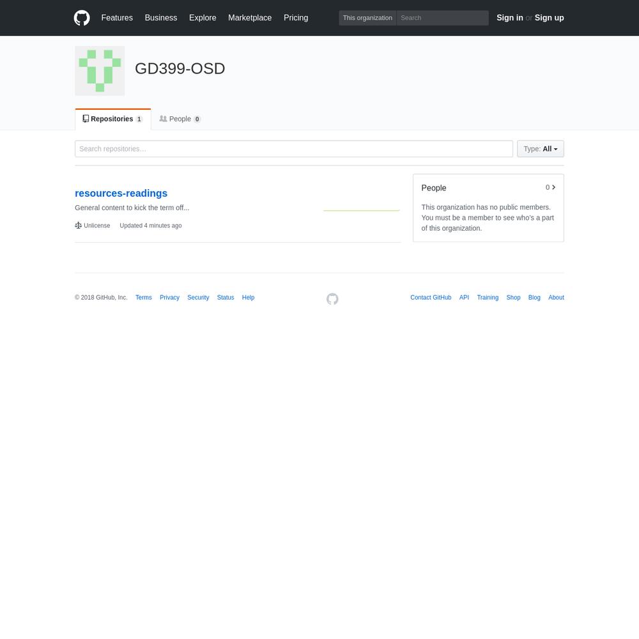Click the GD399-OSD organization avatar
Screen dimensions: 639x639
(100, 71)
